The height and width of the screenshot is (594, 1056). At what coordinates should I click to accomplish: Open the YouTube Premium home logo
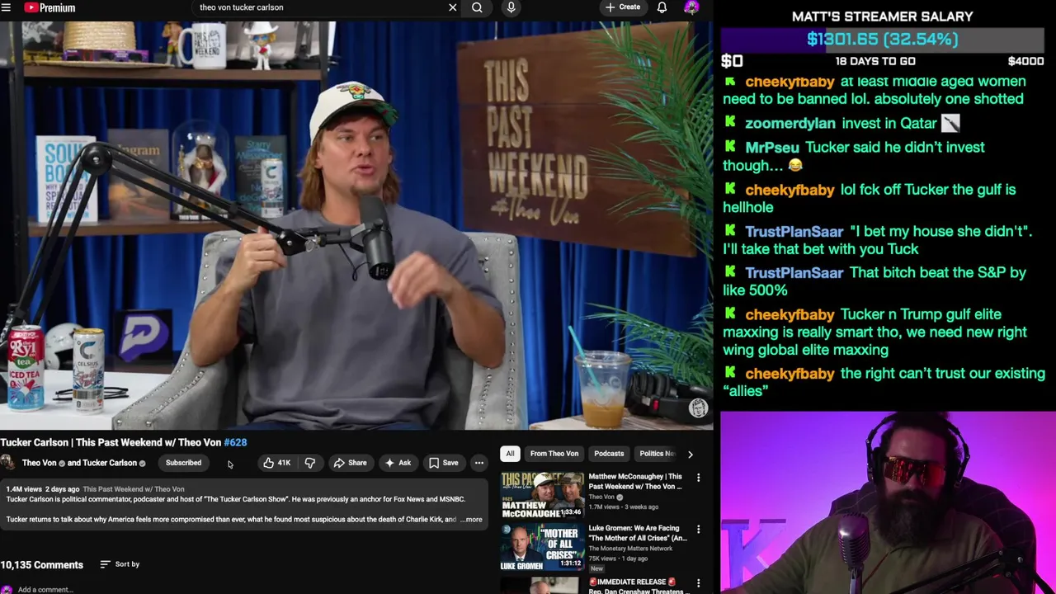tap(49, 7)
